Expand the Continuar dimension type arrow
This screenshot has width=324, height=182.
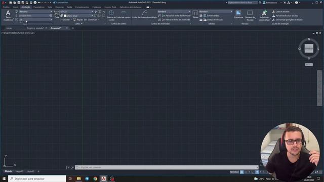click(99, 20)
